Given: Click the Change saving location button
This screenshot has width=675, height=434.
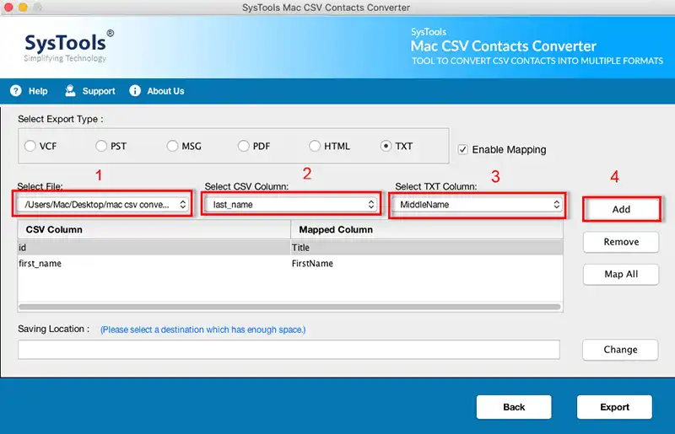Looking at the screenshot, I should pos(620,349).
